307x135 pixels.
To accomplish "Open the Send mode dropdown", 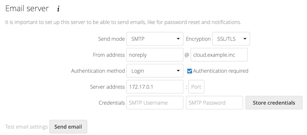I will pyautogui.click(x=155, y=39).
